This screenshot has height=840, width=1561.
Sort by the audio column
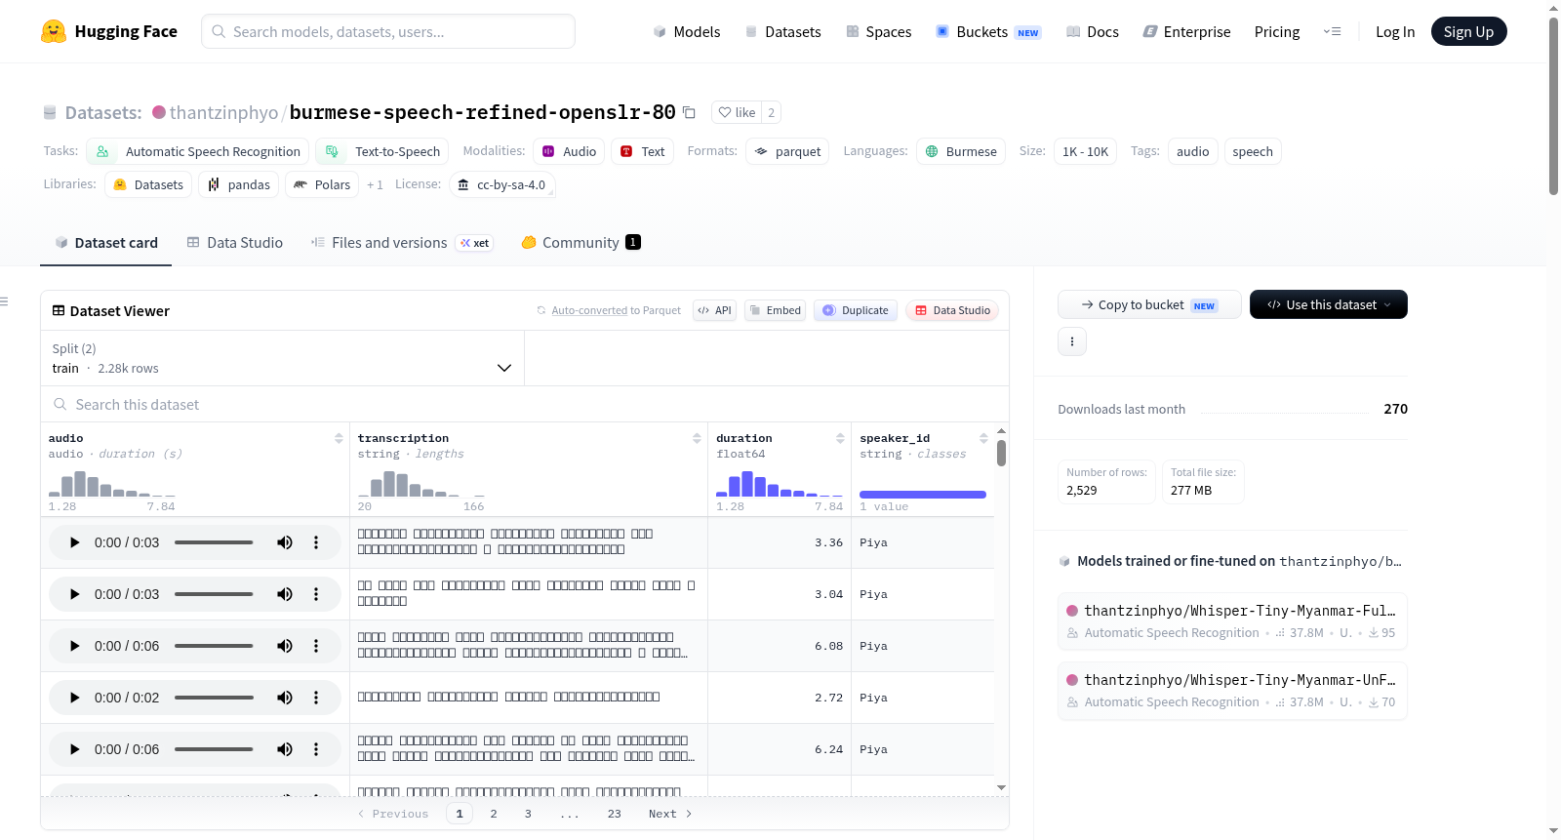tap(339, 438)
